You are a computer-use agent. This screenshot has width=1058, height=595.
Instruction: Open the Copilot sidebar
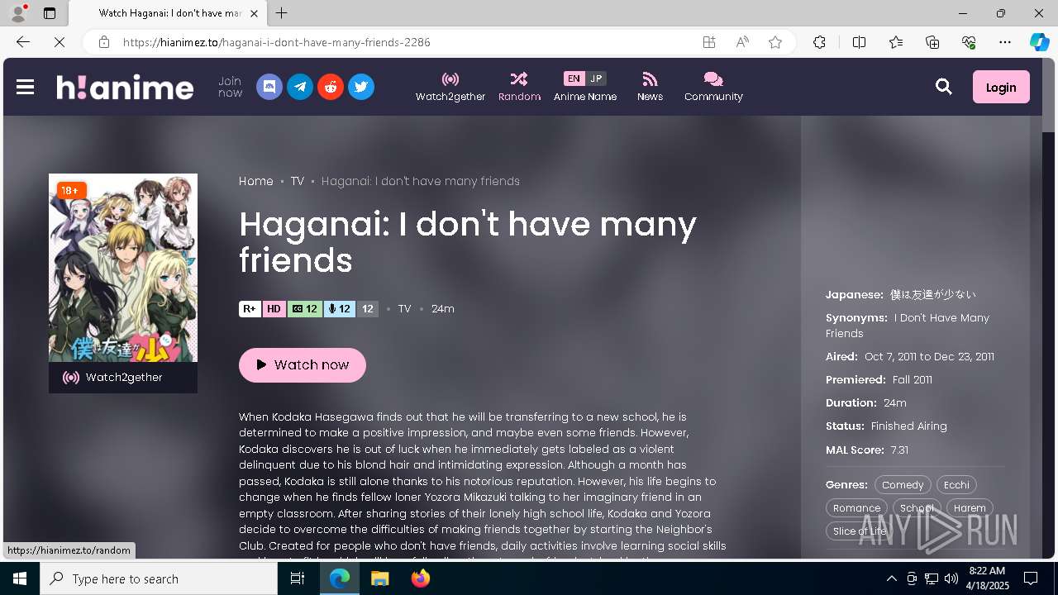coord(1039,42)
